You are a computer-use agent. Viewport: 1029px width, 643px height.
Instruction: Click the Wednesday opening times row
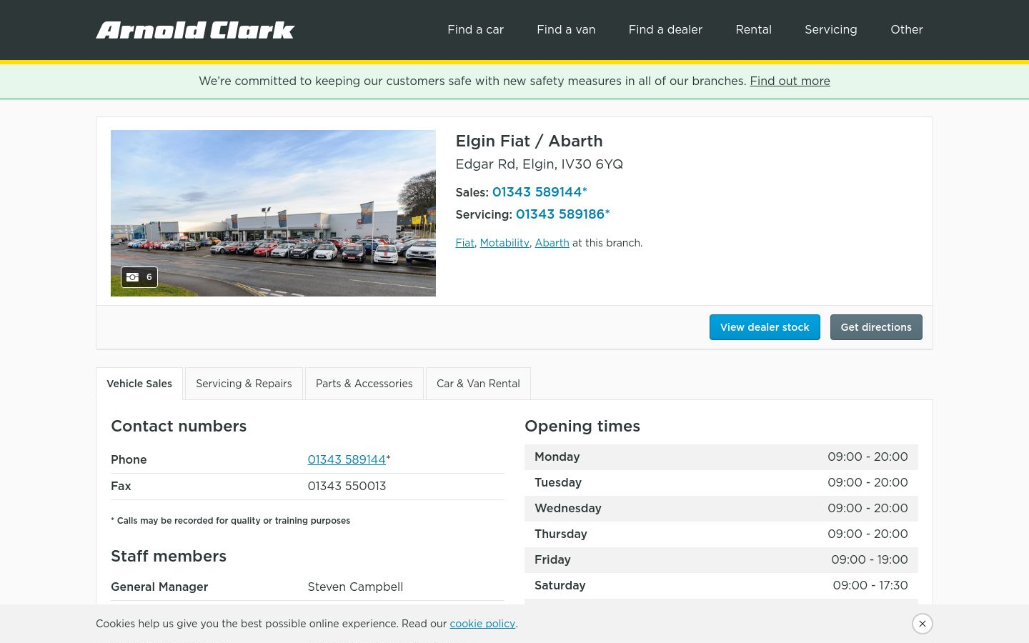[721, 509]
